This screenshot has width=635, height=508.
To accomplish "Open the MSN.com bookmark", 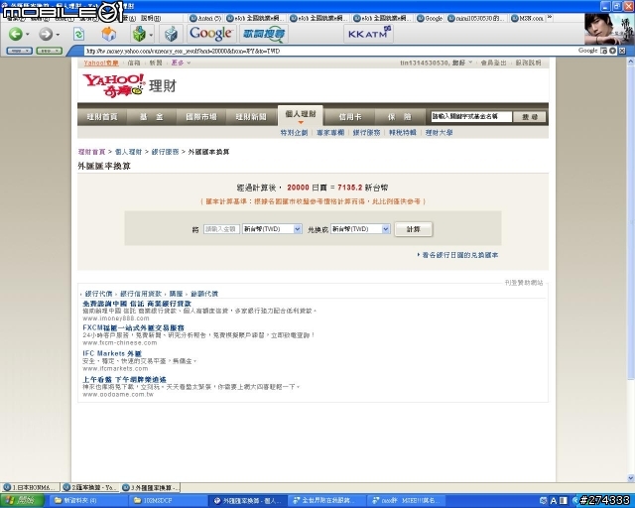I will click(527, 18).
